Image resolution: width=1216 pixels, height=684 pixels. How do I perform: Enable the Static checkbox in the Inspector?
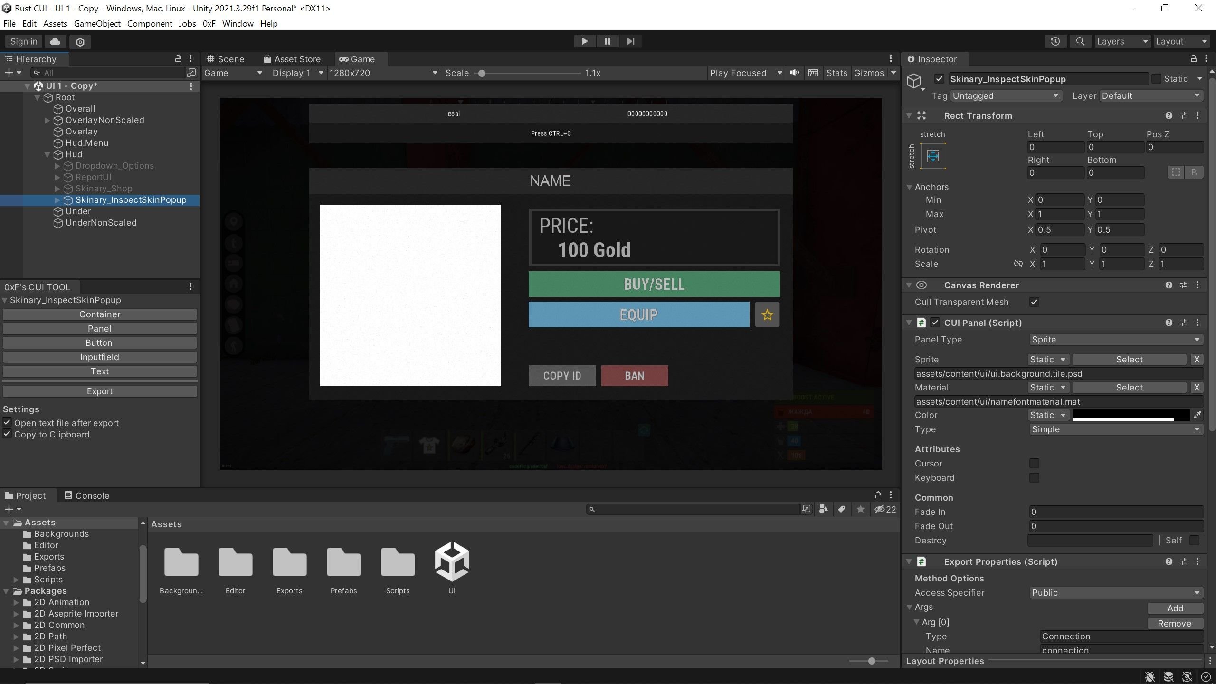[x=1156, y=79]
